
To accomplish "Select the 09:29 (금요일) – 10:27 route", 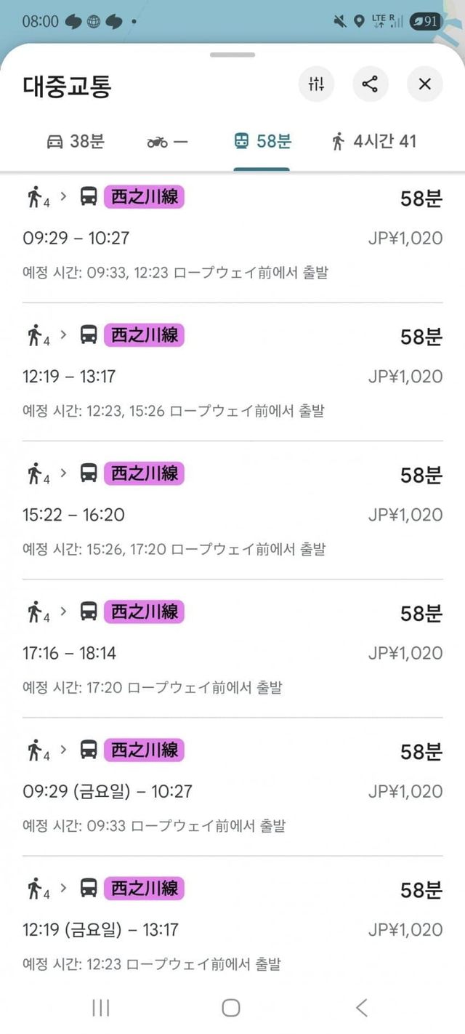I will [232, 791].
